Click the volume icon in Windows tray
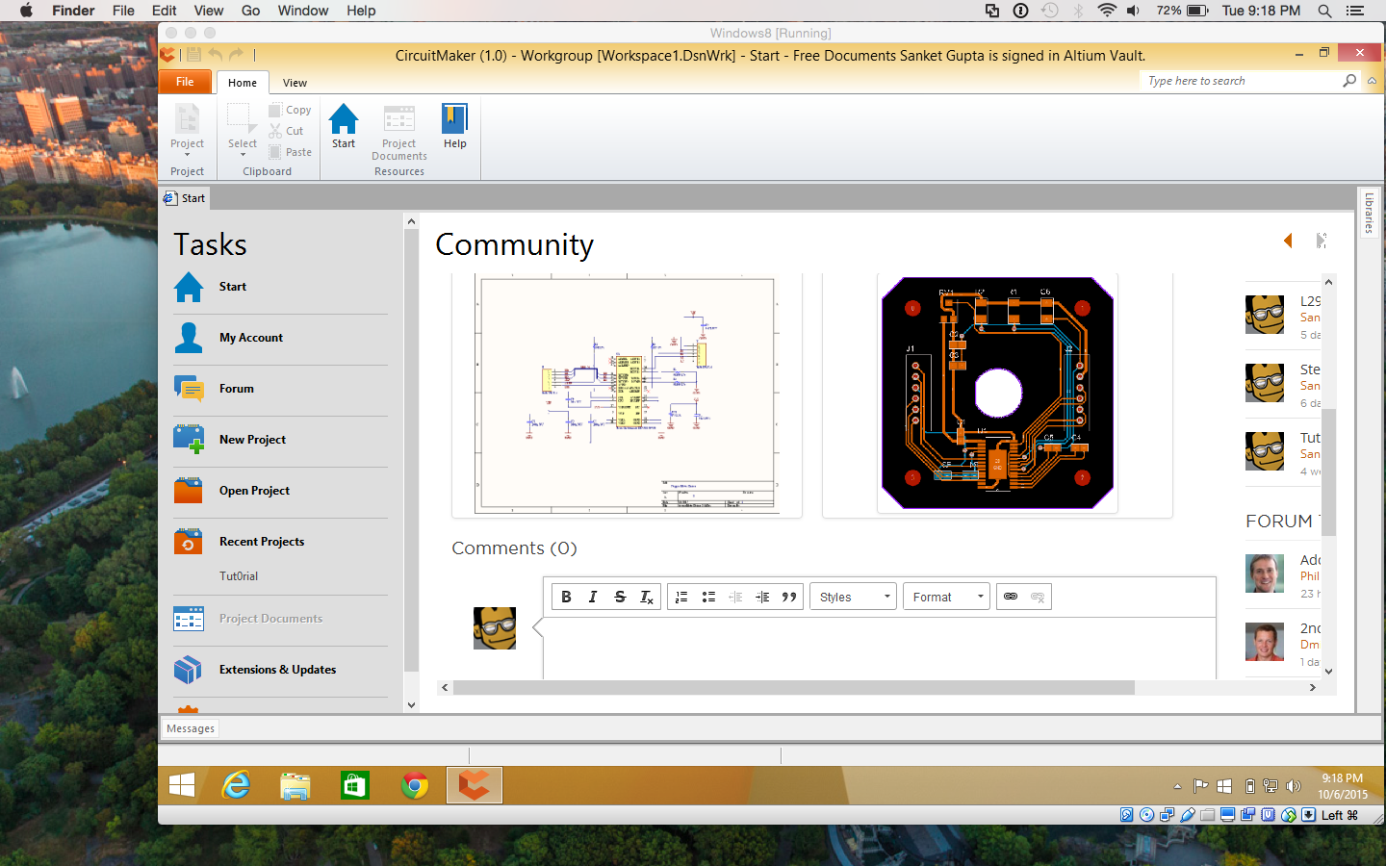The width and height of the screenshot is (1386, 866). tap(1293, 786)
